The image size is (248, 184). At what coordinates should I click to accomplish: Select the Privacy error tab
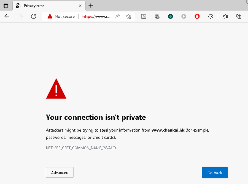point(44,6)
